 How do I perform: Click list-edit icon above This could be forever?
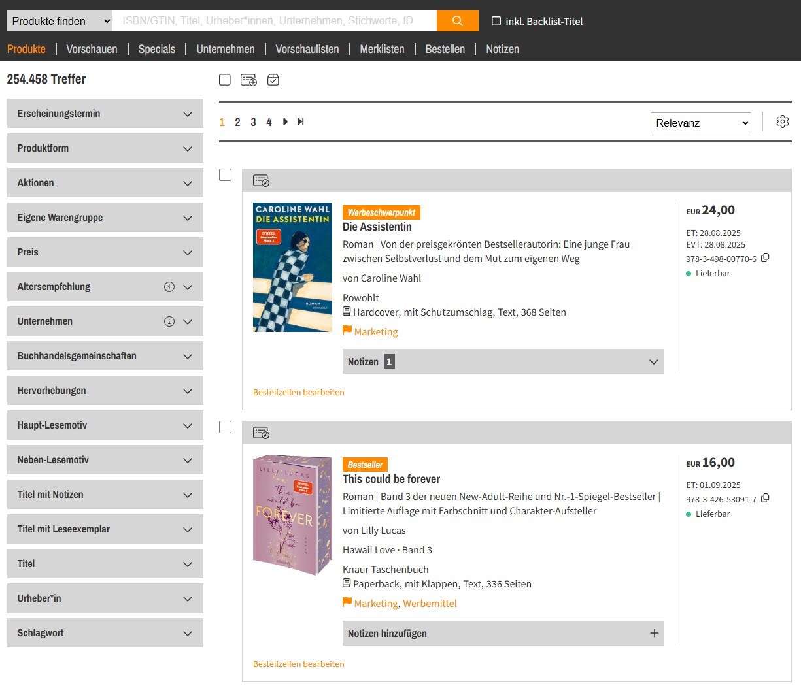pyautogui.click(x=261, y=433)
